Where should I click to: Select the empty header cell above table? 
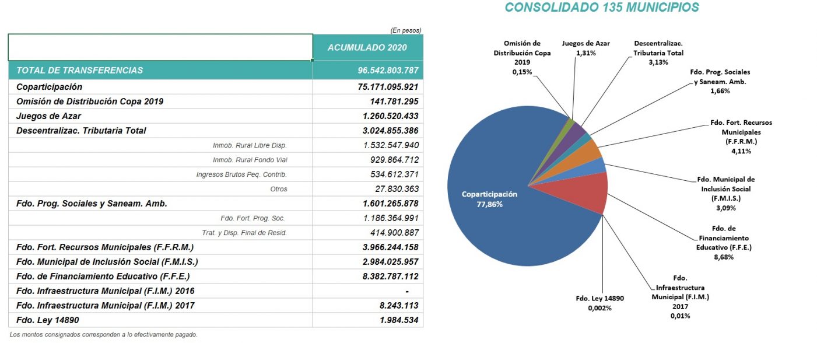click(160, 47)
